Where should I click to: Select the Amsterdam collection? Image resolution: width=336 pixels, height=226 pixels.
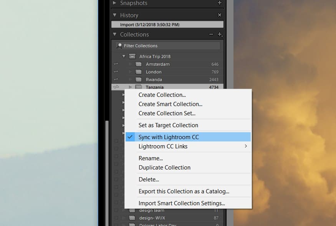click(x=167, y=64)
